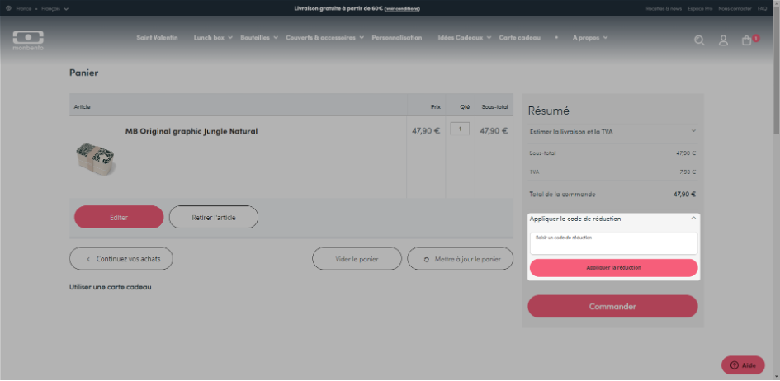Open the search magnifier icon
Screen dimensions: 780x381
[699, 40]
